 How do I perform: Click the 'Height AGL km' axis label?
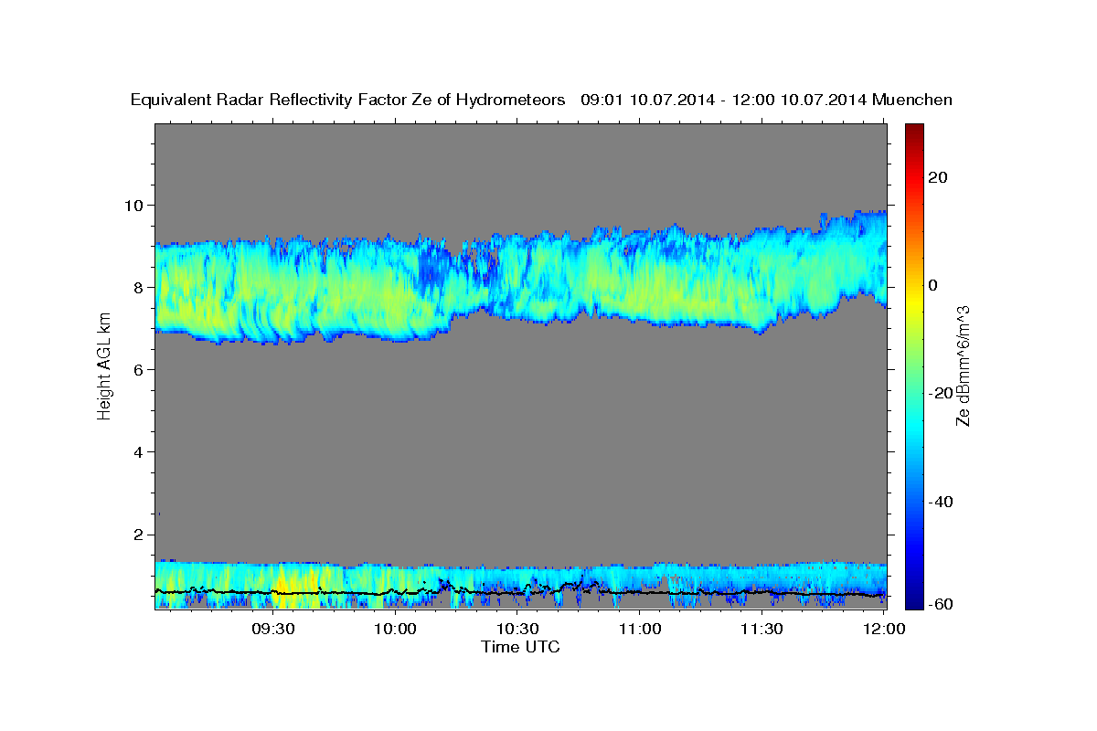click(x=105, y=365)
